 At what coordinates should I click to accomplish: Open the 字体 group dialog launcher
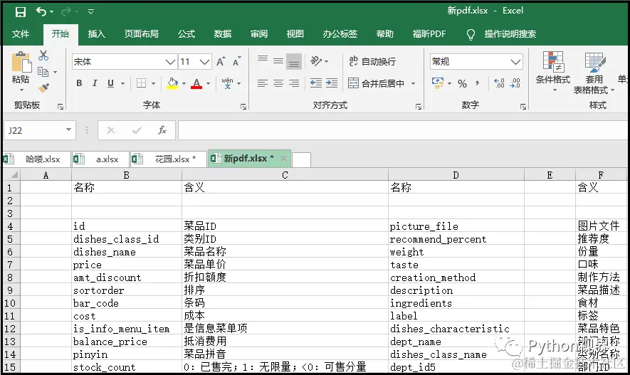coord(243,107)
